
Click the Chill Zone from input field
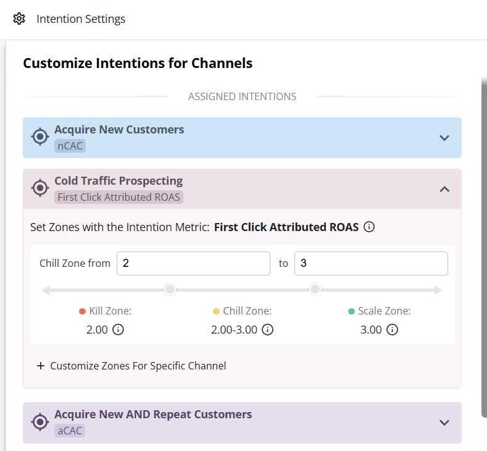[x=193, y=263]
